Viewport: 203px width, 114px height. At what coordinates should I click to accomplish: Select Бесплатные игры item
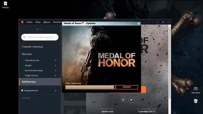[34, 70]
